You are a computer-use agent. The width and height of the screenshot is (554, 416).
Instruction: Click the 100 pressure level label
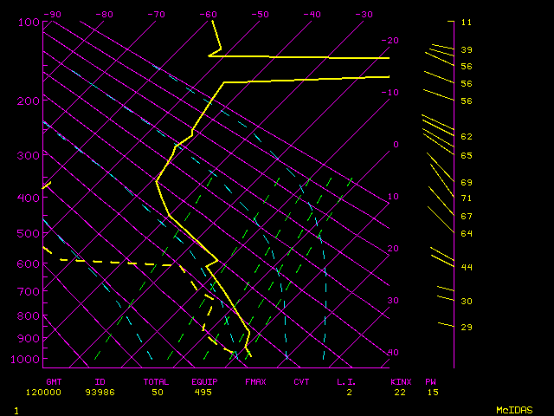pos(29,22)
